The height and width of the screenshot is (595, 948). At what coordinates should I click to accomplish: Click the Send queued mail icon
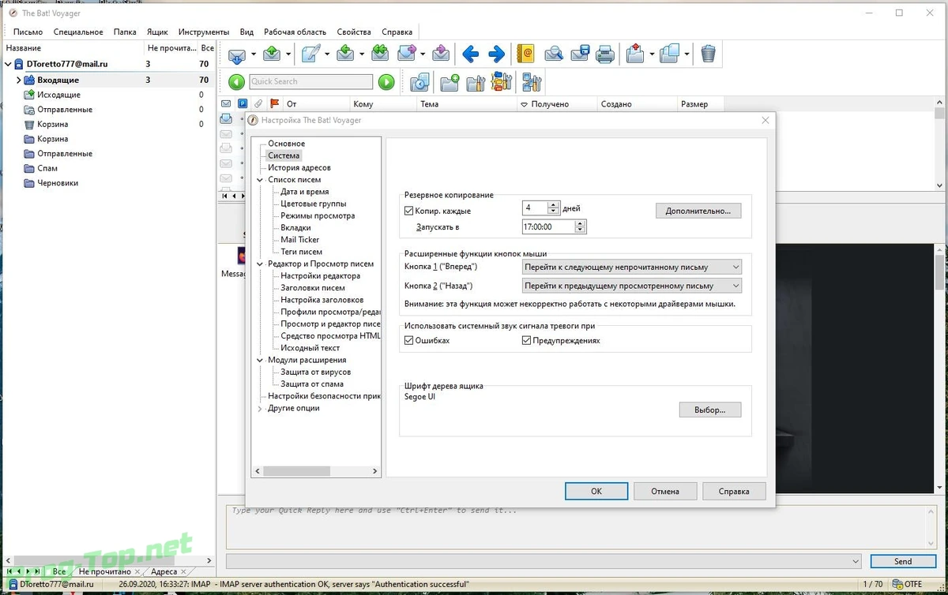pyautogui.click(x=272, y=54)
